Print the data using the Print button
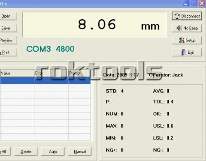 pos(8,52)
